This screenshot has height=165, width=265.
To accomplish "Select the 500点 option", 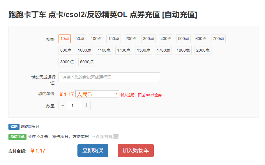I will pos(183,39).
